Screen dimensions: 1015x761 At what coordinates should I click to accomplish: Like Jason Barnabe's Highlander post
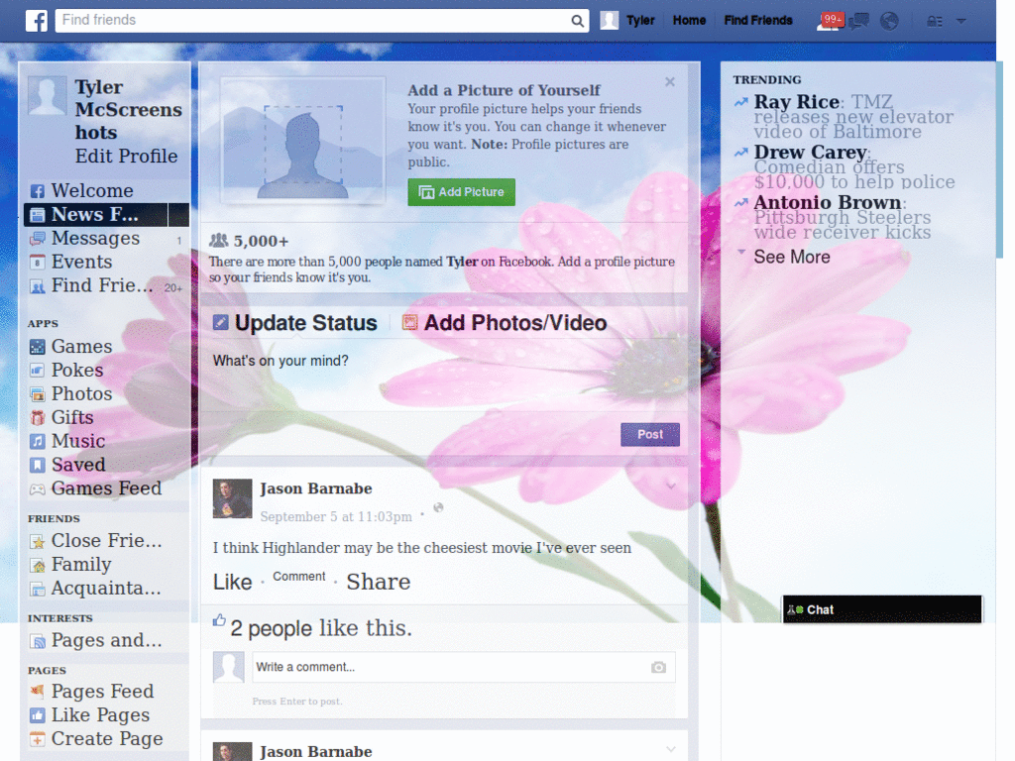pos(232,583)
